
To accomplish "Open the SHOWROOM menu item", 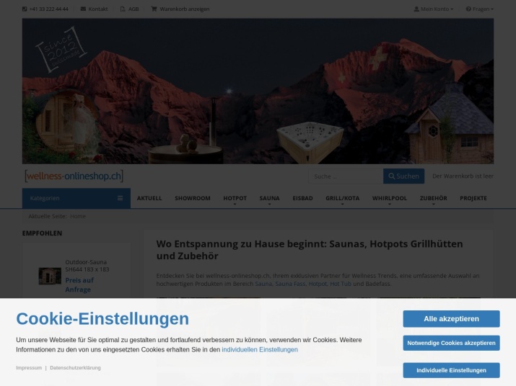I will pos(193,199).
